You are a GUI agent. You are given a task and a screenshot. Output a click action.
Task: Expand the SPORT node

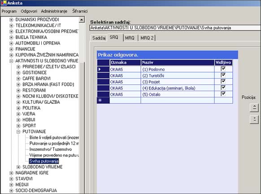pos(18,126)
